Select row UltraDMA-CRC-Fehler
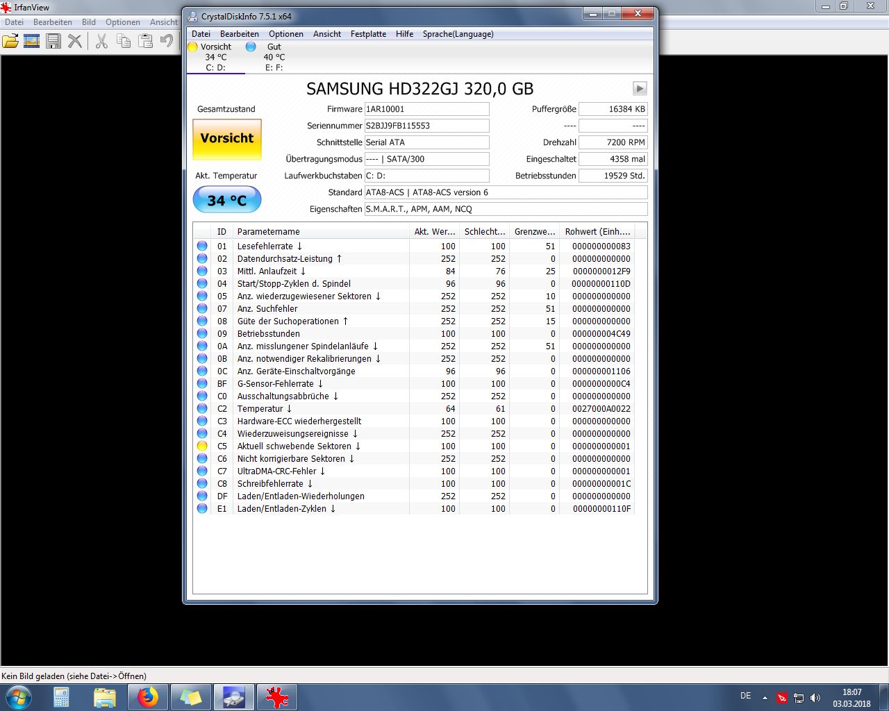 [414, 471]
